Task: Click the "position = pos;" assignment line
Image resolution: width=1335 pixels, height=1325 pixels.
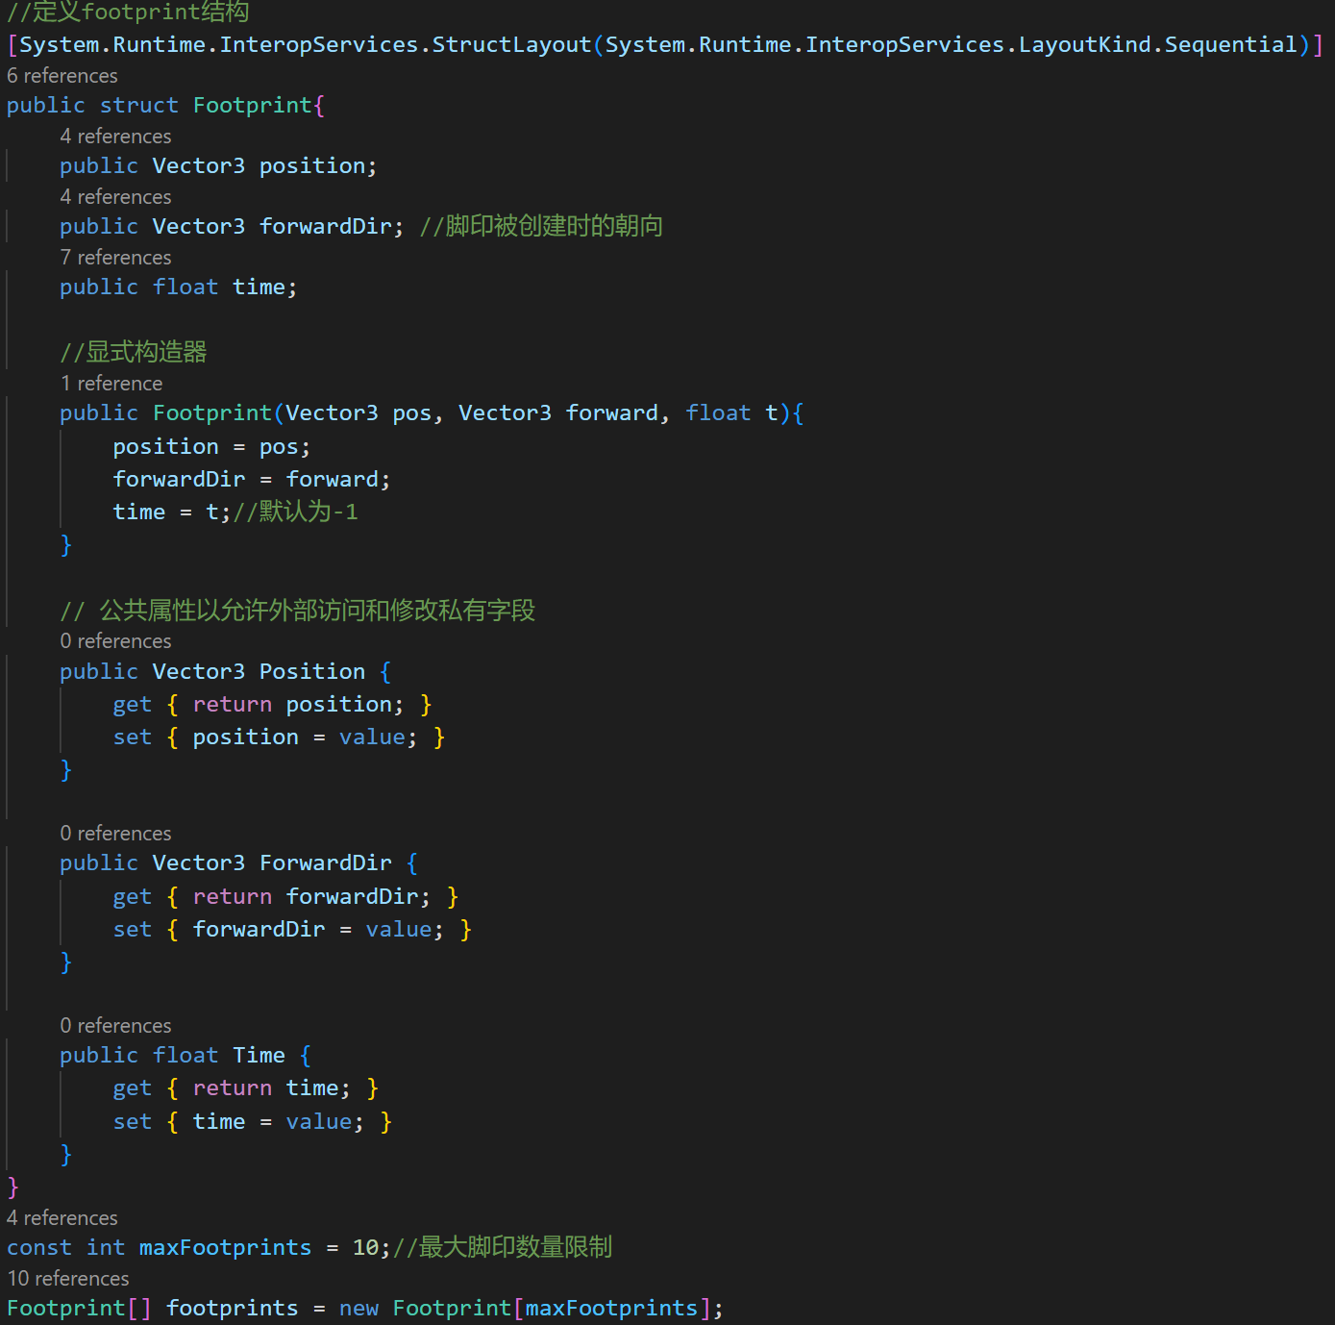Action: 211,446
